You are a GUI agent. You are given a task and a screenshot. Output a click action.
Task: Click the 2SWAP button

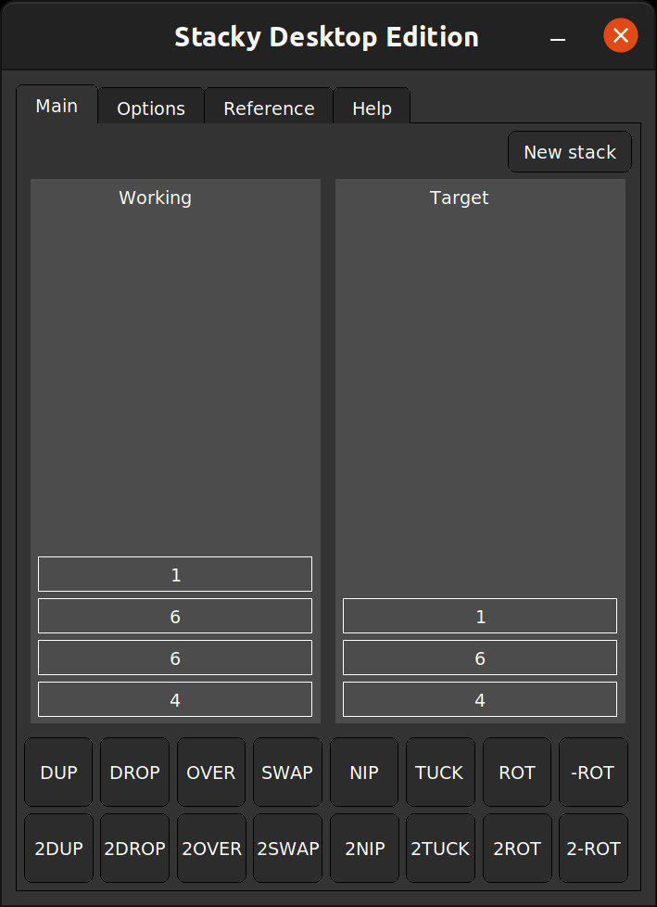pyautogui.click(x=287, y=848)
